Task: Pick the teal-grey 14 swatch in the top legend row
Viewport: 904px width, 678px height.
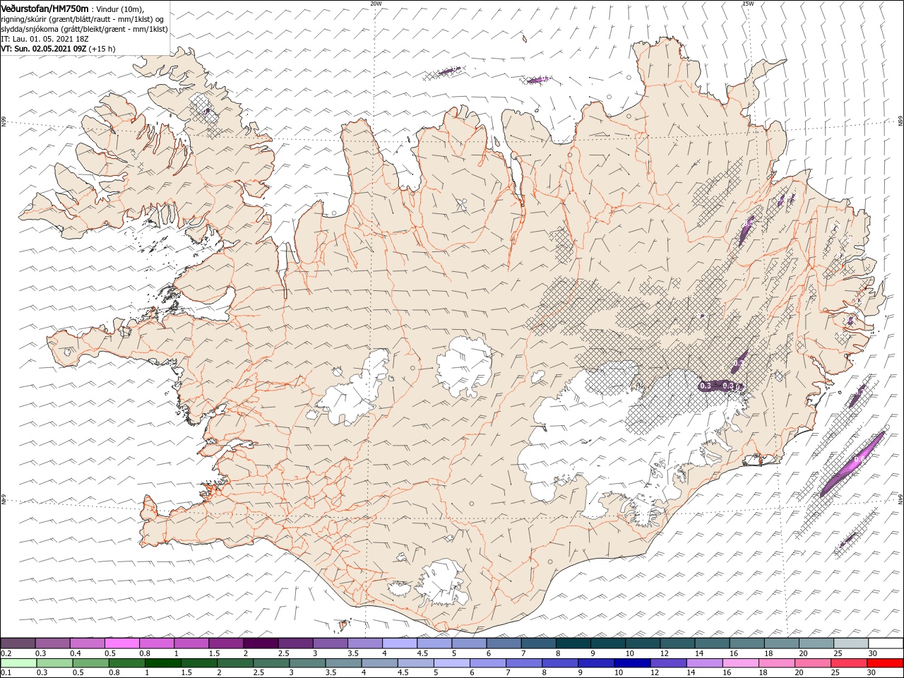Action: pos(712,643)
